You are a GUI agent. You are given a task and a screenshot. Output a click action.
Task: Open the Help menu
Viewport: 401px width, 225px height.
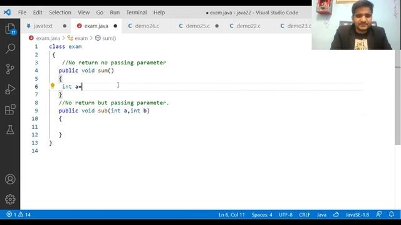pos(159,12)
